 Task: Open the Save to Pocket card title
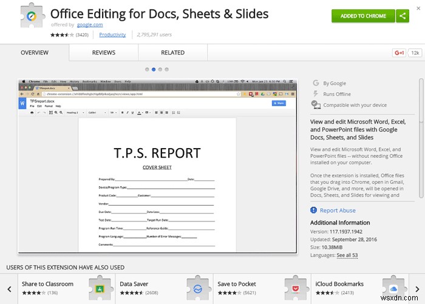(237, 284)
